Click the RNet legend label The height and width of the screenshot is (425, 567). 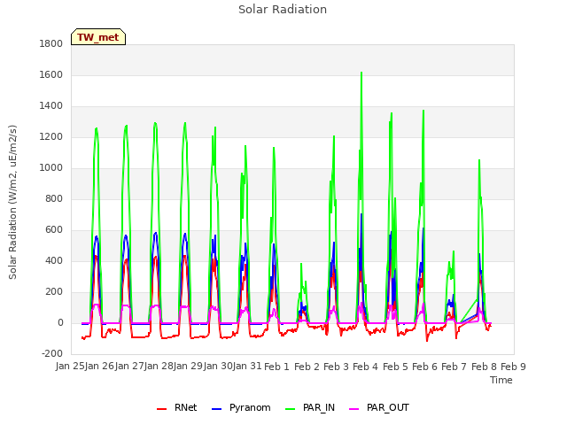tap(185, 407)
